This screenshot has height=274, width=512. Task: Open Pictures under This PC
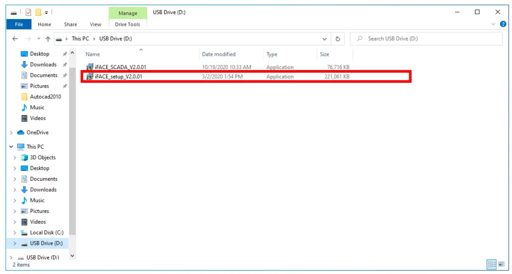pos(39,211)
